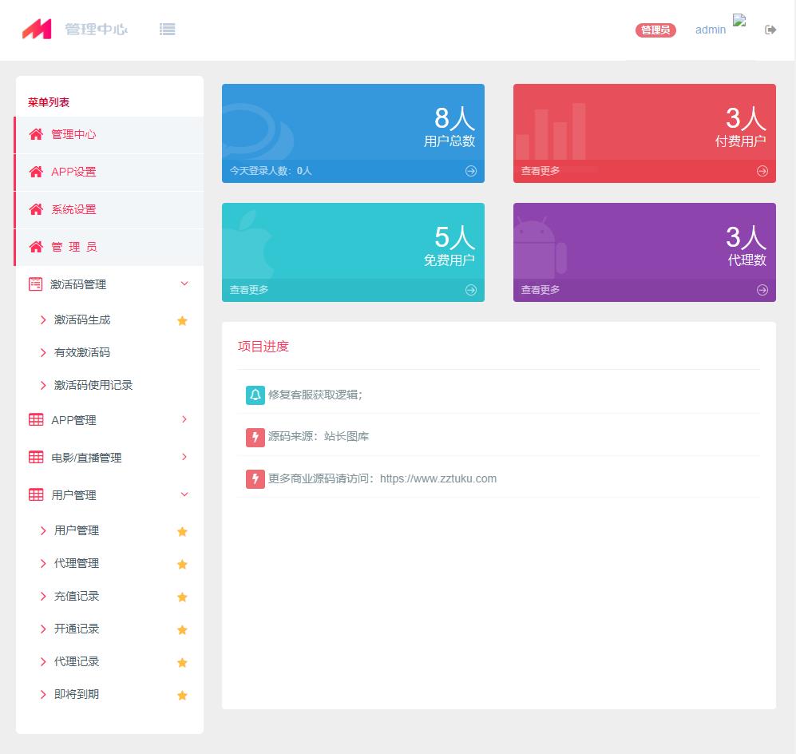Image resolution: width=796 pixels, height=754 pixels.
Task: Open 激活码使用记录 submenu item
Action: pyautogui.click(x=93, y=385)
